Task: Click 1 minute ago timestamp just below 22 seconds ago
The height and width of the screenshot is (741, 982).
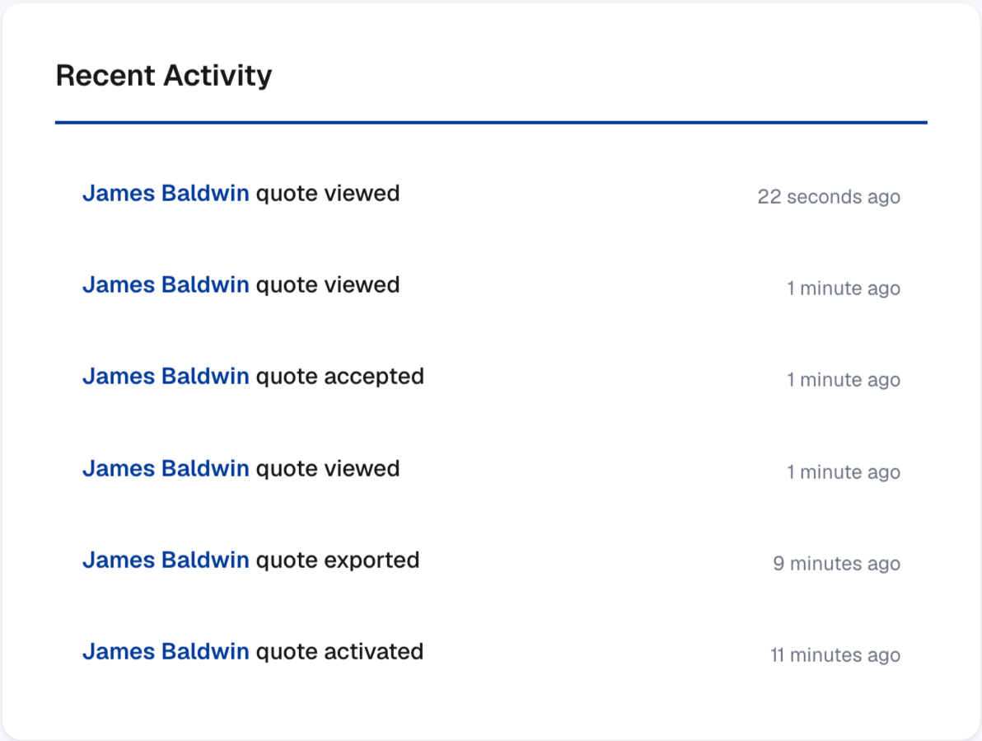Action: tap(844, 288)
